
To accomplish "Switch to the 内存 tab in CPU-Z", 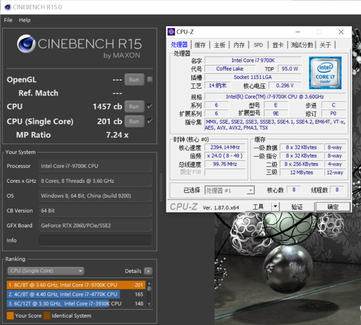I will pyautogui.click(x=239, y=45).
